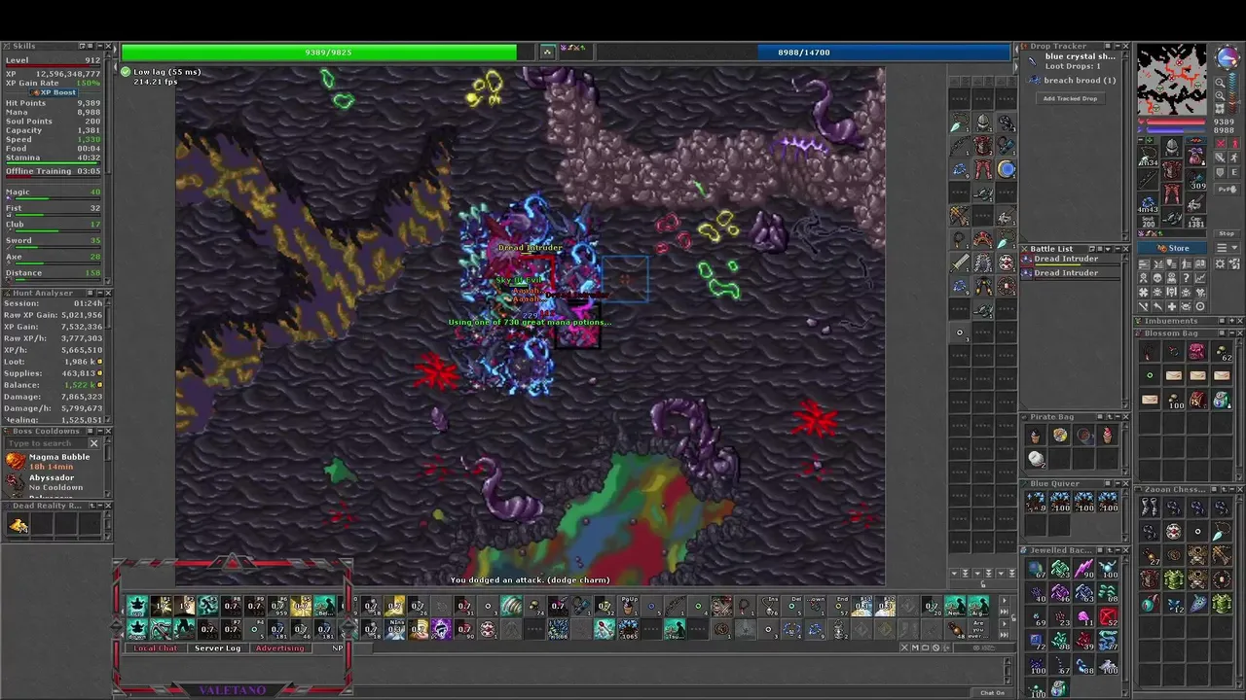Viewport: 1246px width, 700px height.
Task: Minimize the Blue Quiver container
Action: point(1117,483)
